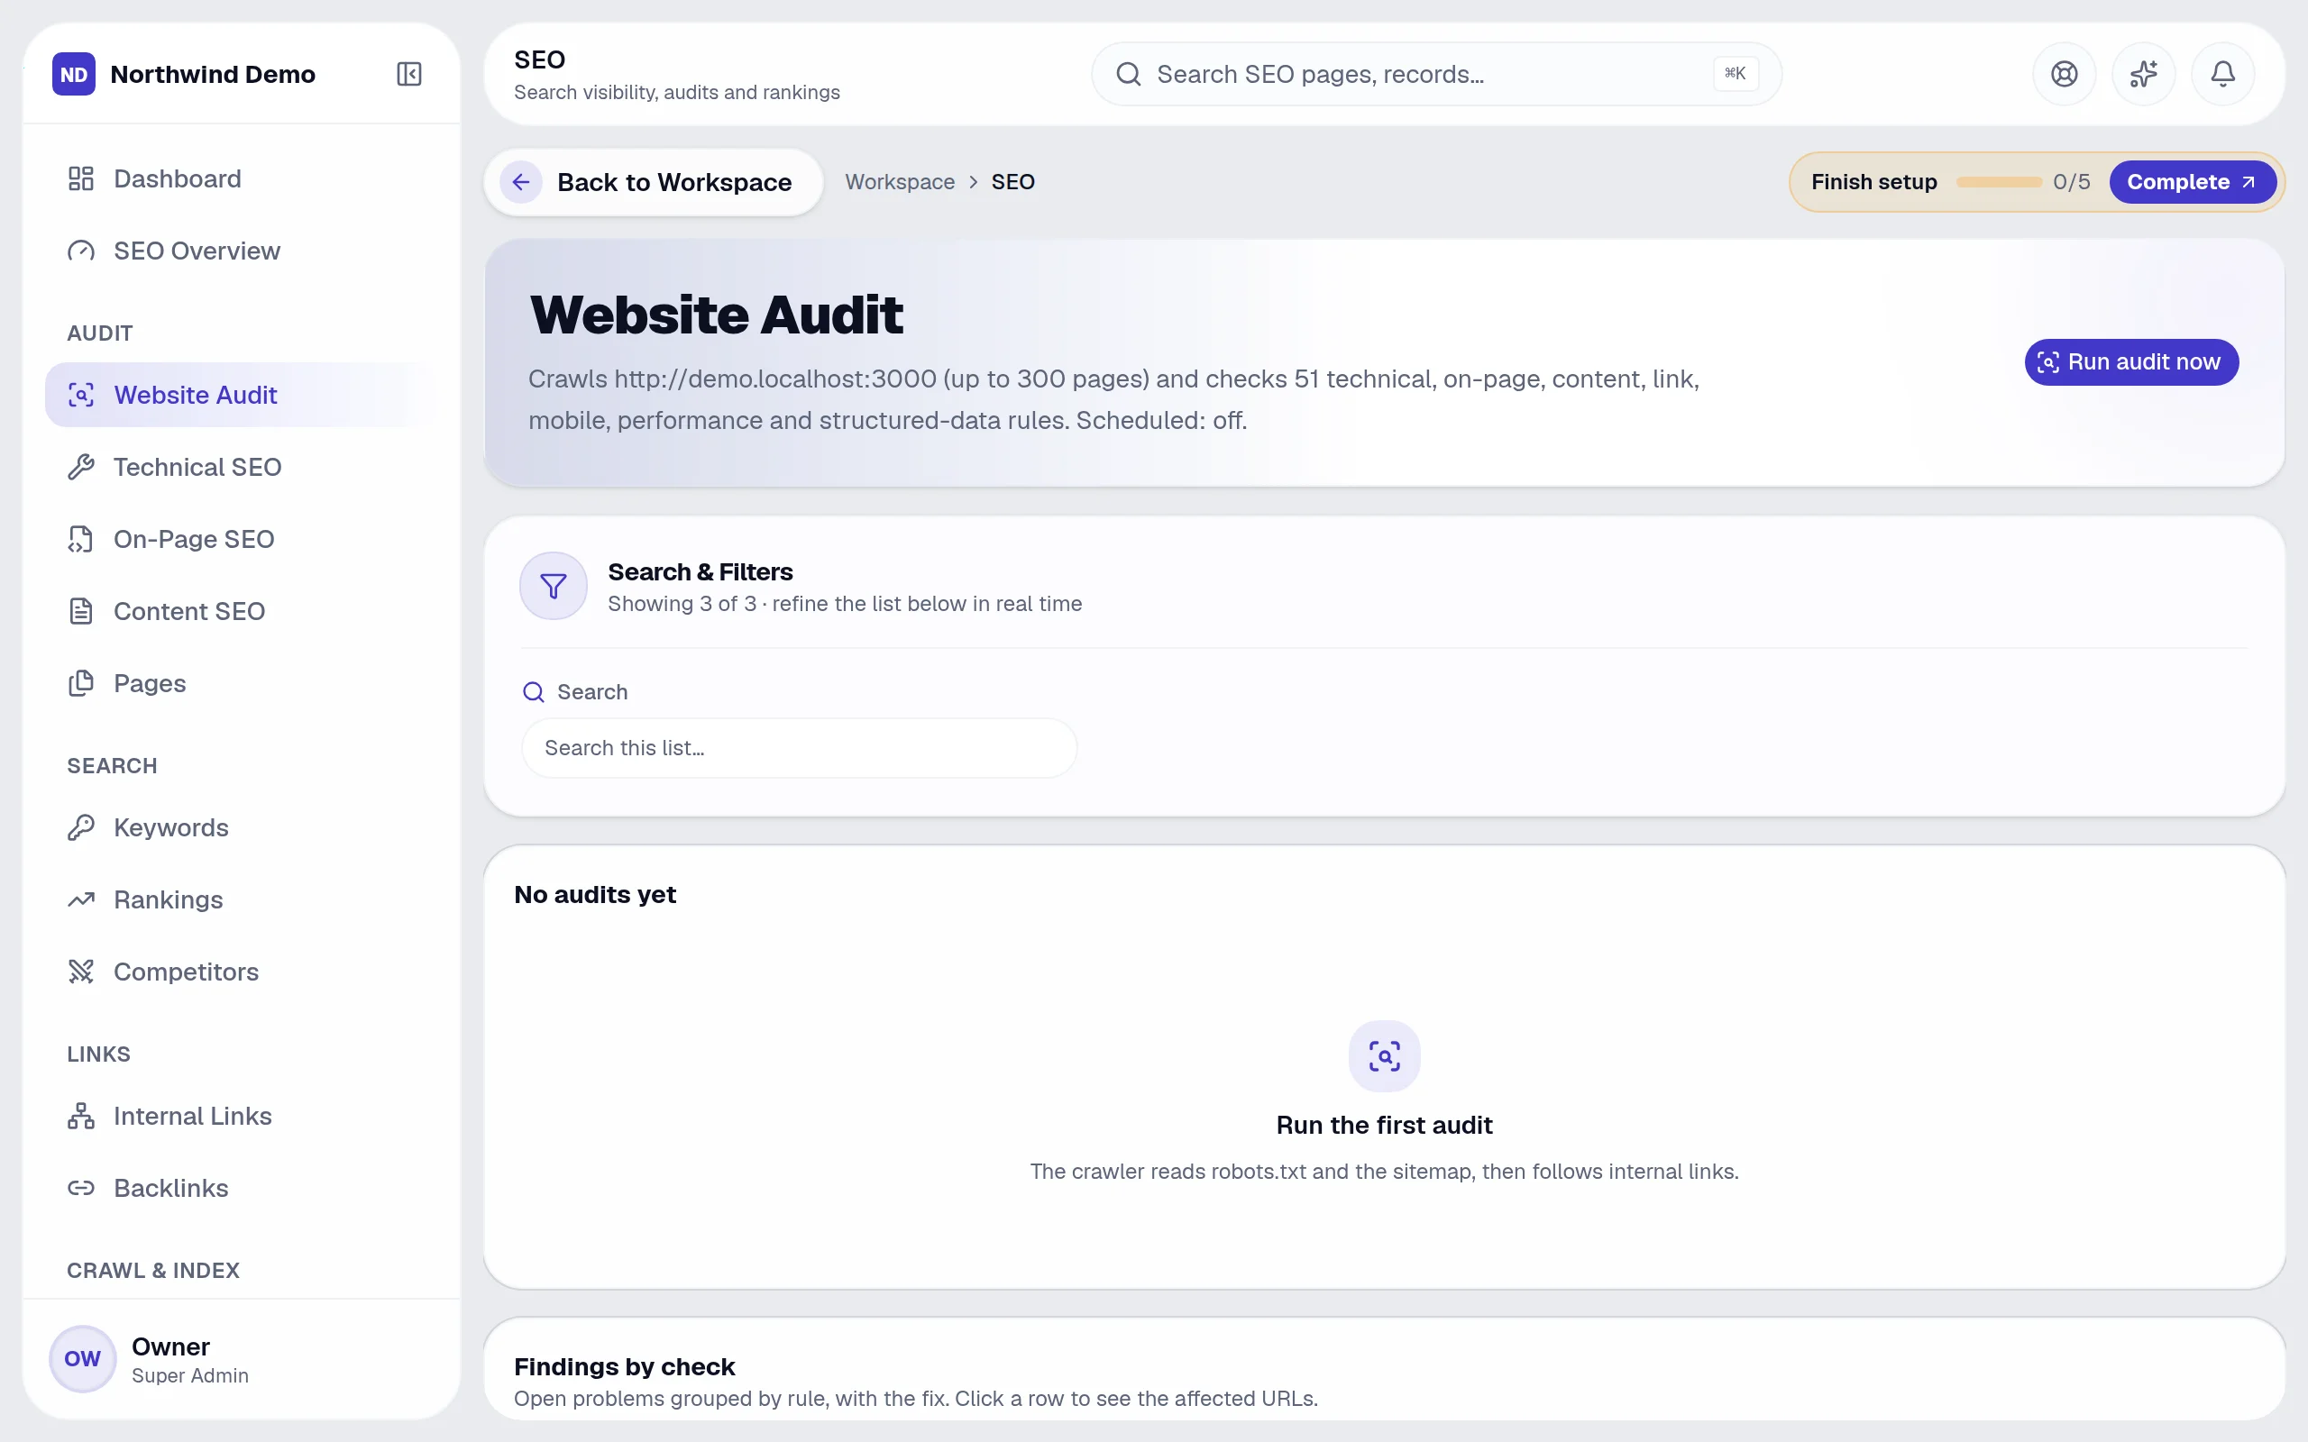Click the magnifier in top search bar

[1128, 75]
